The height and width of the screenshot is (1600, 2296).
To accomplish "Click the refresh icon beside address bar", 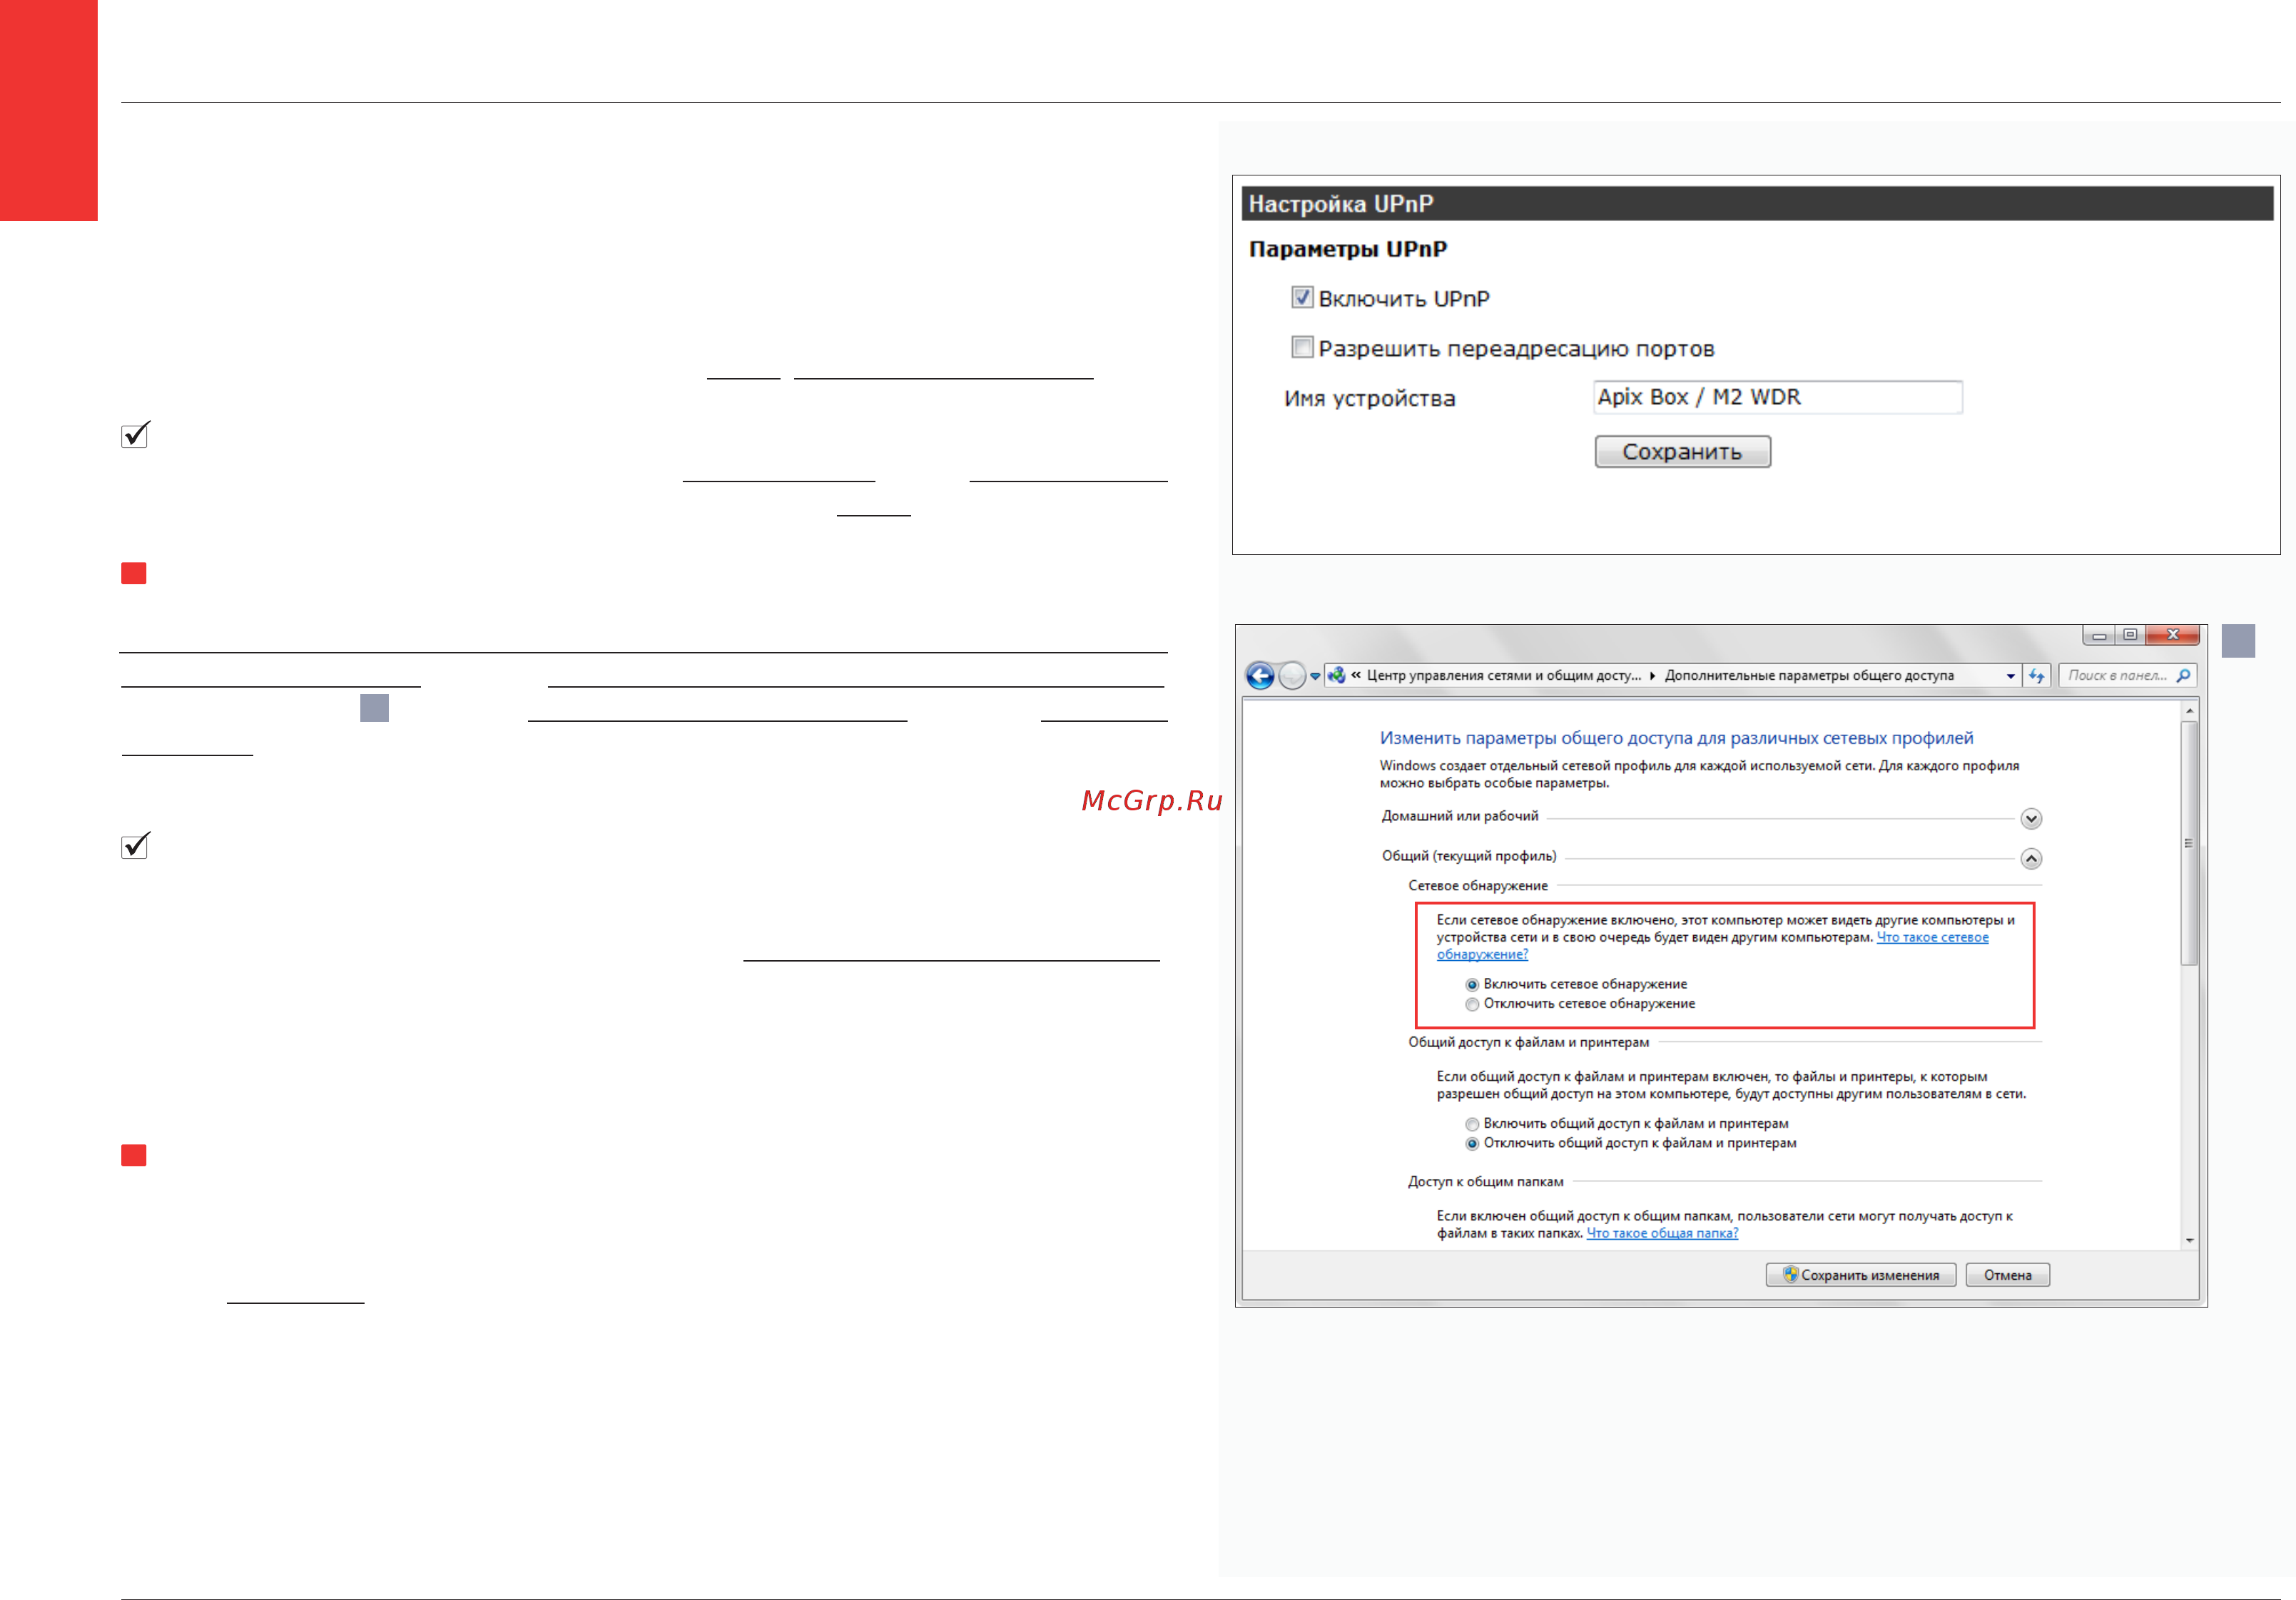I will [x=2037, y=676].
